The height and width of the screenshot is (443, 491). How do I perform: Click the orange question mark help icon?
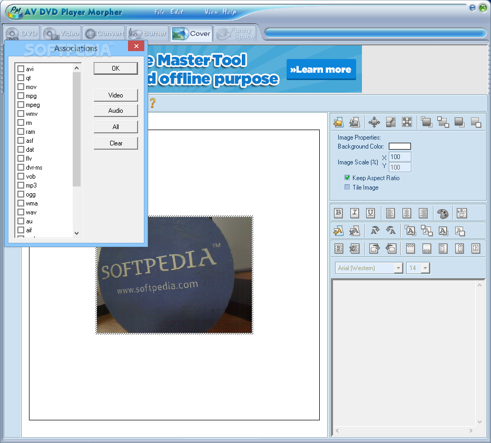(152, 103)
